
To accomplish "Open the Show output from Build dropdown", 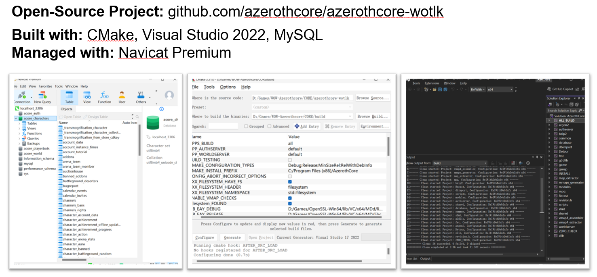I will click(460, 163).
